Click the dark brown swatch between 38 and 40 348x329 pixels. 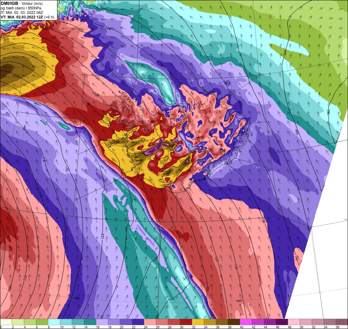[x=234, y=322]
